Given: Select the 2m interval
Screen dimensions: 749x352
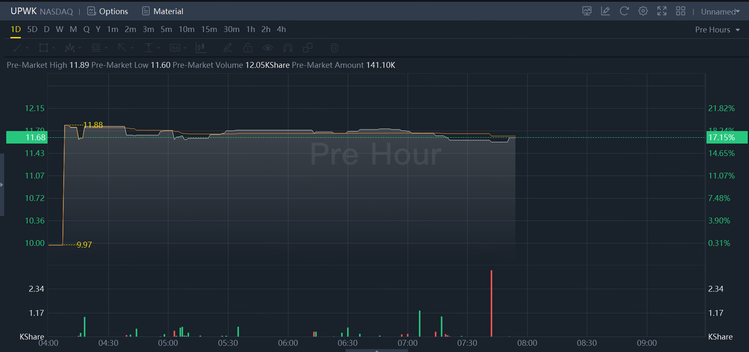Looking at the screenshot, I should [x=130, y=30].
